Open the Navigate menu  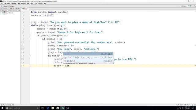click(x=13, y=3)
